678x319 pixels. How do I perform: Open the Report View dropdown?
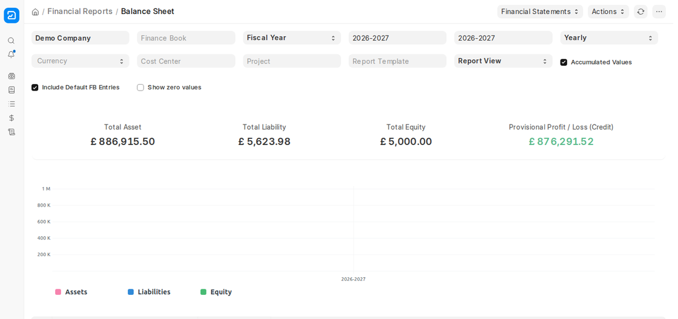pyautogui.click(x=503, y=61)
